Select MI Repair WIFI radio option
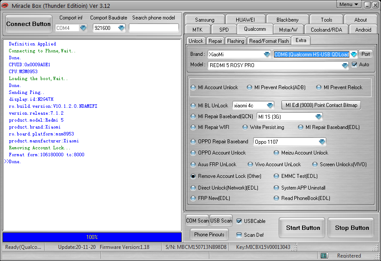Viewport: 381px width, 261px height. pyautogui.click(x=193, y=127)
